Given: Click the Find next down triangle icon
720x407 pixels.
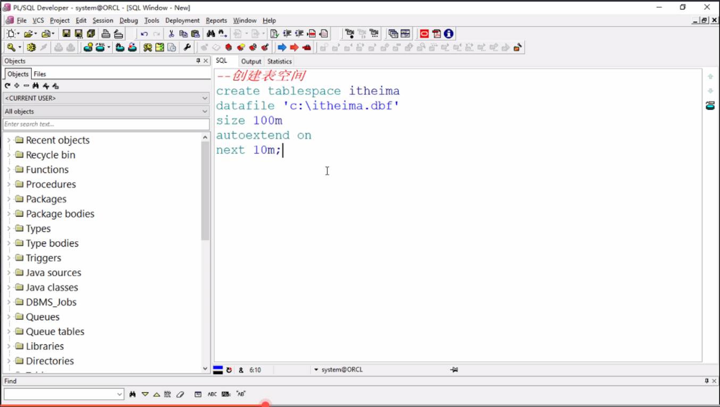Looking at the screenshot, I should [145, 394].
